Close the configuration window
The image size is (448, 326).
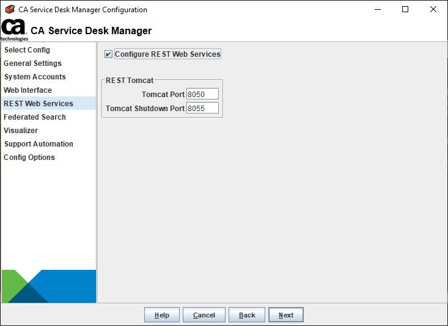433,9
